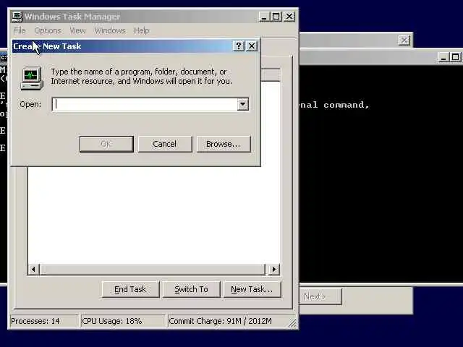Maximize the command prompt window on right
The height and width of the screenshot is (347, 463).
click(455, 57)
